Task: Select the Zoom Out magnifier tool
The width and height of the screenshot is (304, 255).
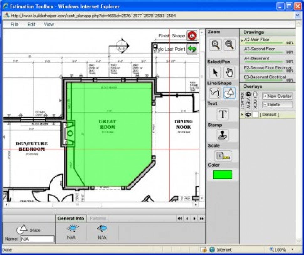Action: coord(230,45)
